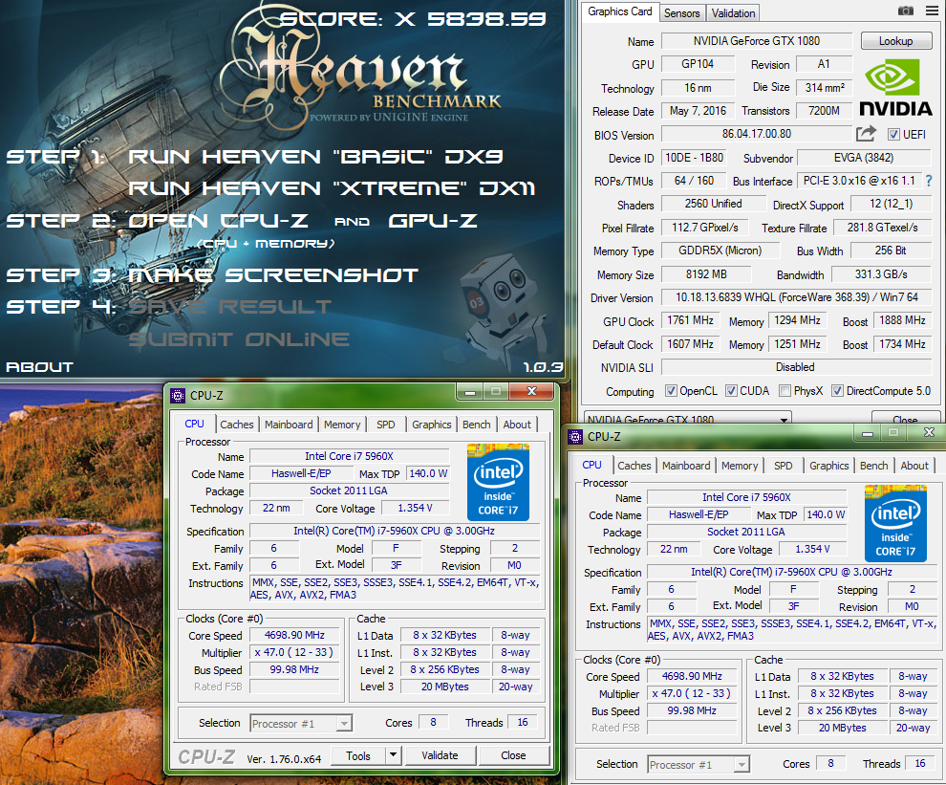The height and width of the screenshot is (785, 946).
Task: Click 'Open CPU-Z' in Heaven
Action: coord(218,221)
